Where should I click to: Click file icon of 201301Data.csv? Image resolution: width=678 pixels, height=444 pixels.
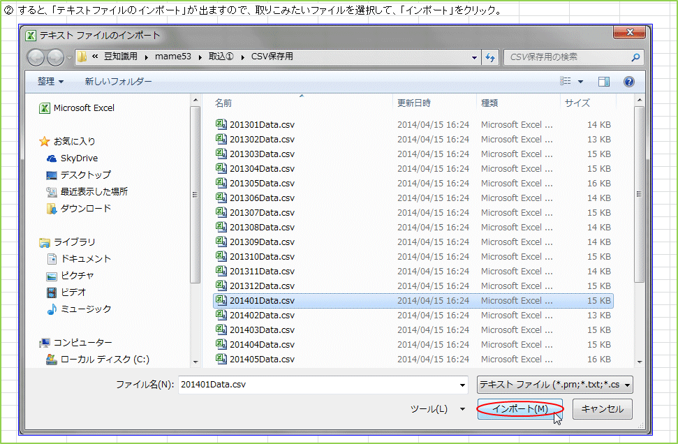click(221, 124)
